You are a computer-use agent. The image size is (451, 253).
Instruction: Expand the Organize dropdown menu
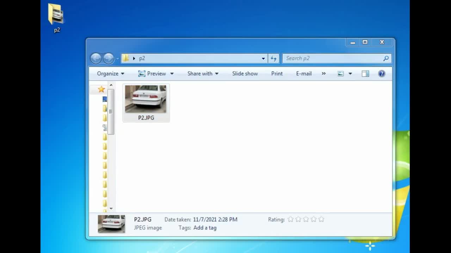tap(111, 73)
